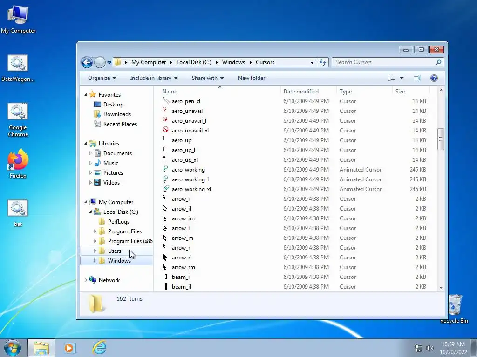This screenshot has width=477, height=357.
Task: Click the Search Cursors input field
Action: point(384,62)
